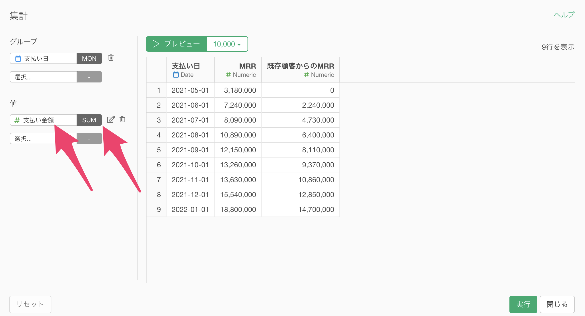
Task: Select the cell 2021-10-01
Action: tap(190, 165)
